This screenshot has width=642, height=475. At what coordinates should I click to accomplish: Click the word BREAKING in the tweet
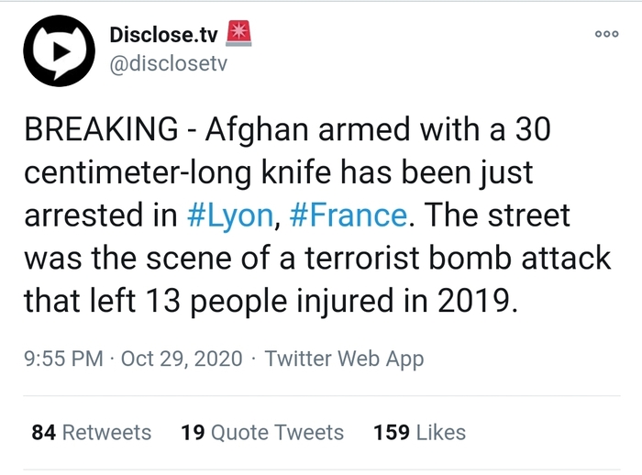point(100,130)
